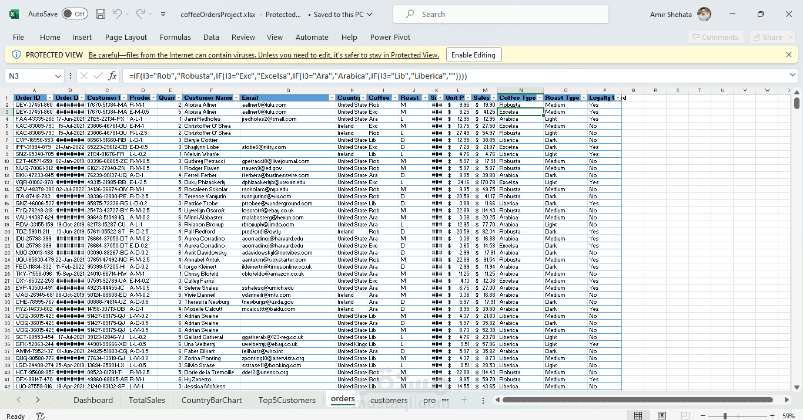The height and width of the screenshot is (420, 803).
Task: Open the Power Pivot tab
Action: (x=390, y=37)
